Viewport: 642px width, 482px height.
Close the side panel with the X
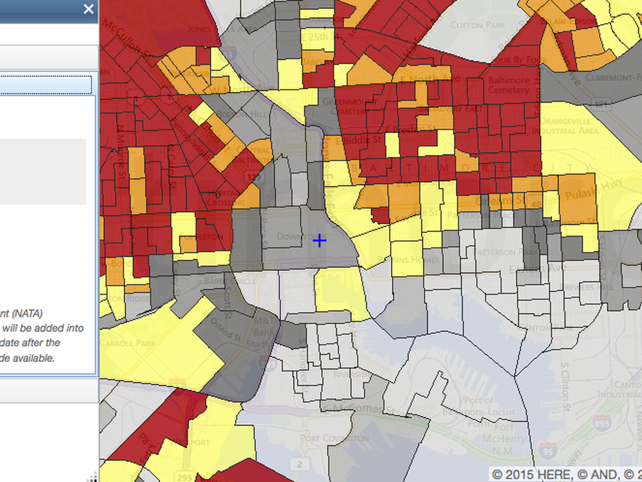click(x=88, y=9)
